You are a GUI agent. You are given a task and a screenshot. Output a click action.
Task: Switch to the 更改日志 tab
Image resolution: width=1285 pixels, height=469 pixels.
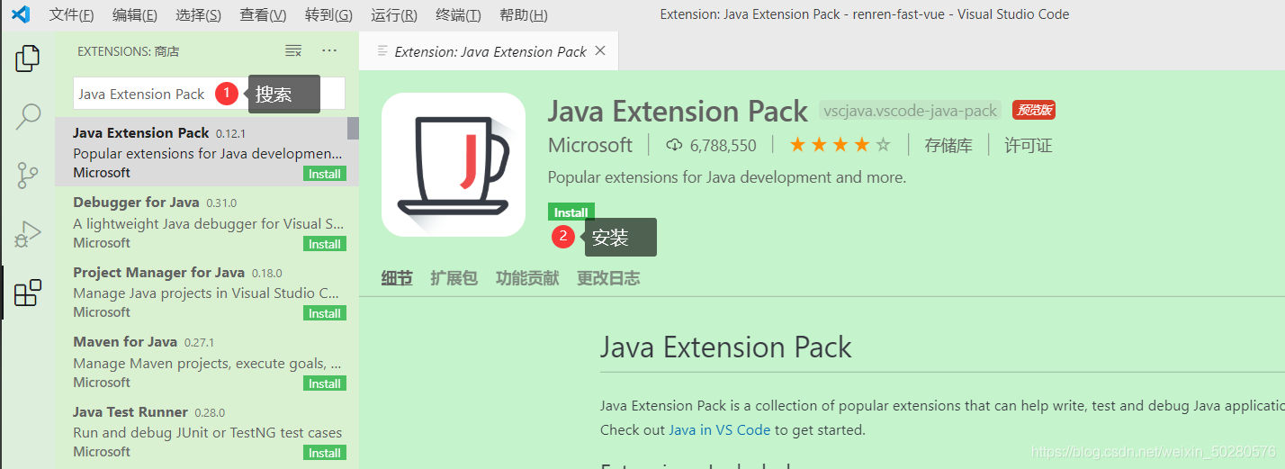point(608,278)
